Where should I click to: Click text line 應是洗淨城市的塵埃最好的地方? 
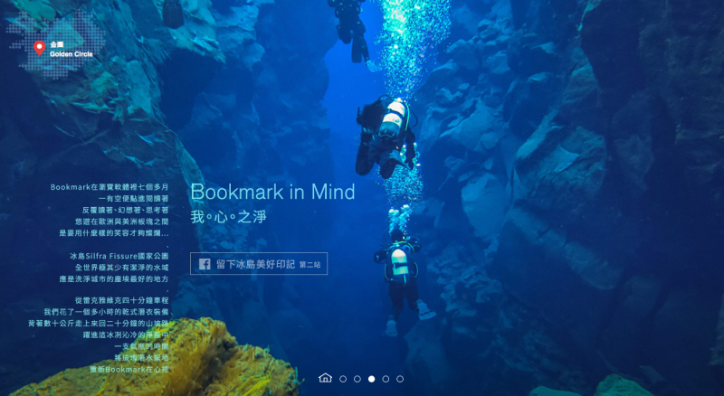click(114, 278)
